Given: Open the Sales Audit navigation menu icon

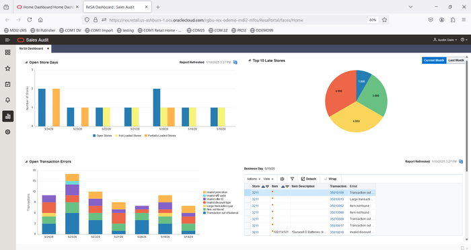Looking at the screenshot, I should point(7,40).
